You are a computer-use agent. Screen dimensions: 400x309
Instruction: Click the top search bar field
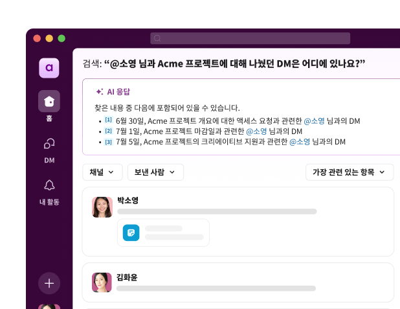click(x=250, y=38)
